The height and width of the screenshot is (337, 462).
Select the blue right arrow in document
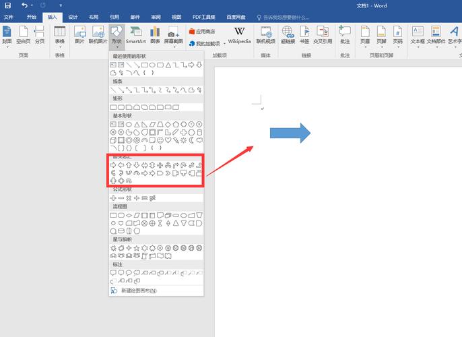(290, 133)
